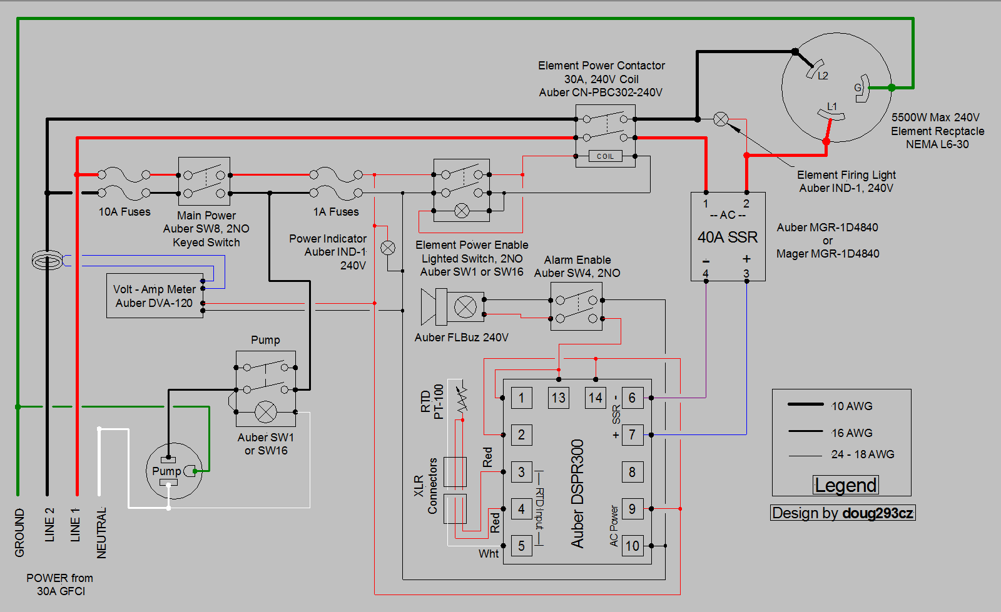Click terminal 14 on the DSPR300
The image size is (1001, 612).
point(596,398)
